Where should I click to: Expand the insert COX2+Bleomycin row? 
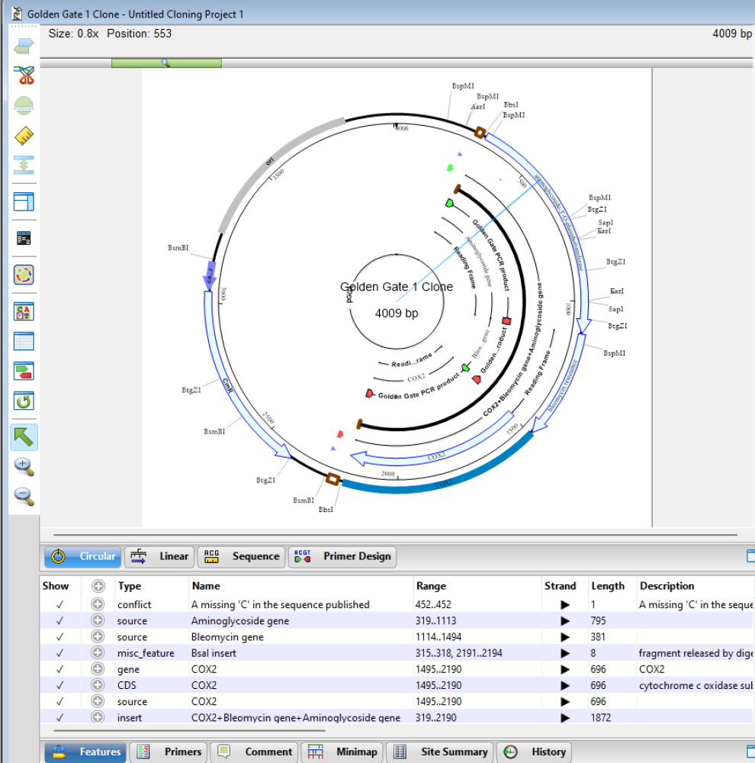98,717
